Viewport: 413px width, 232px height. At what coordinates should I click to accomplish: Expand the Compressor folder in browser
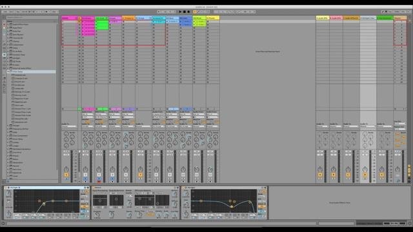coord(8,44)
